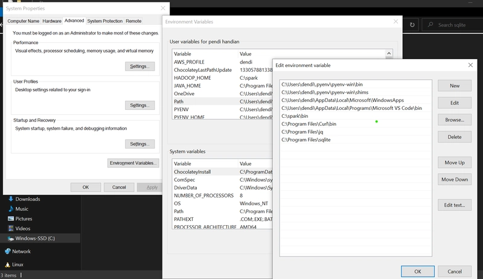Switch to Hardware tab
The width and height of the screenshot is (483, 279).
(52, 21)
